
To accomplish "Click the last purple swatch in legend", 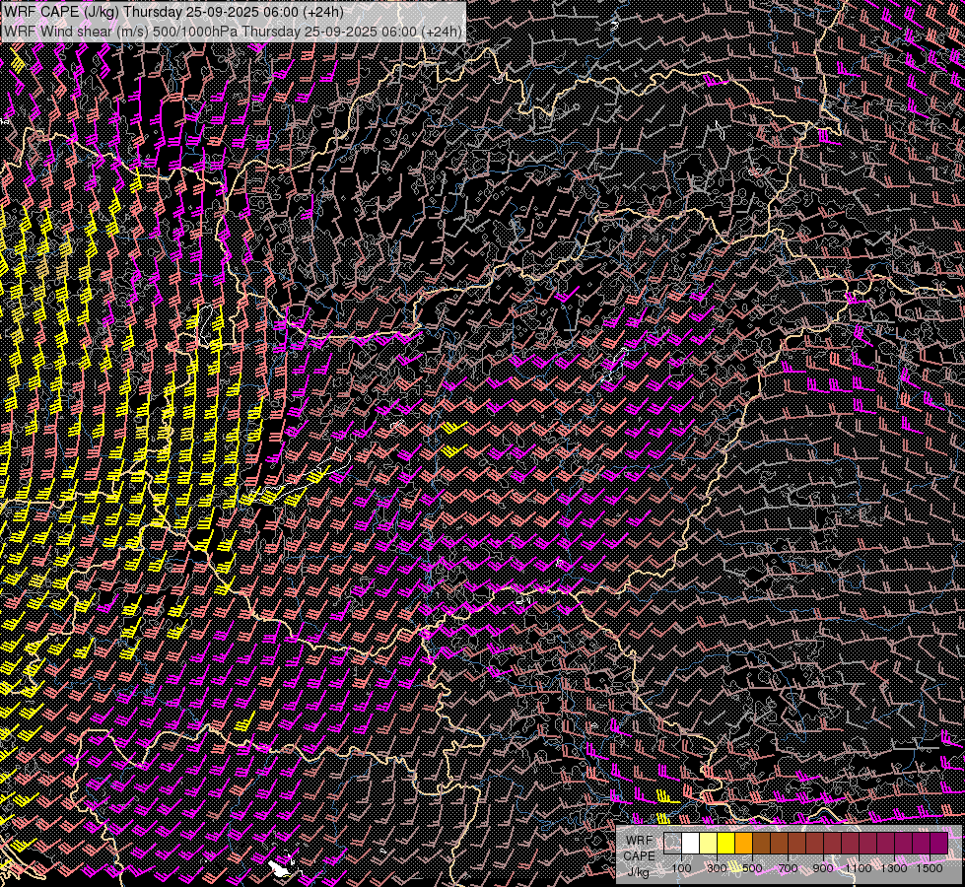I will pos(938,843).
